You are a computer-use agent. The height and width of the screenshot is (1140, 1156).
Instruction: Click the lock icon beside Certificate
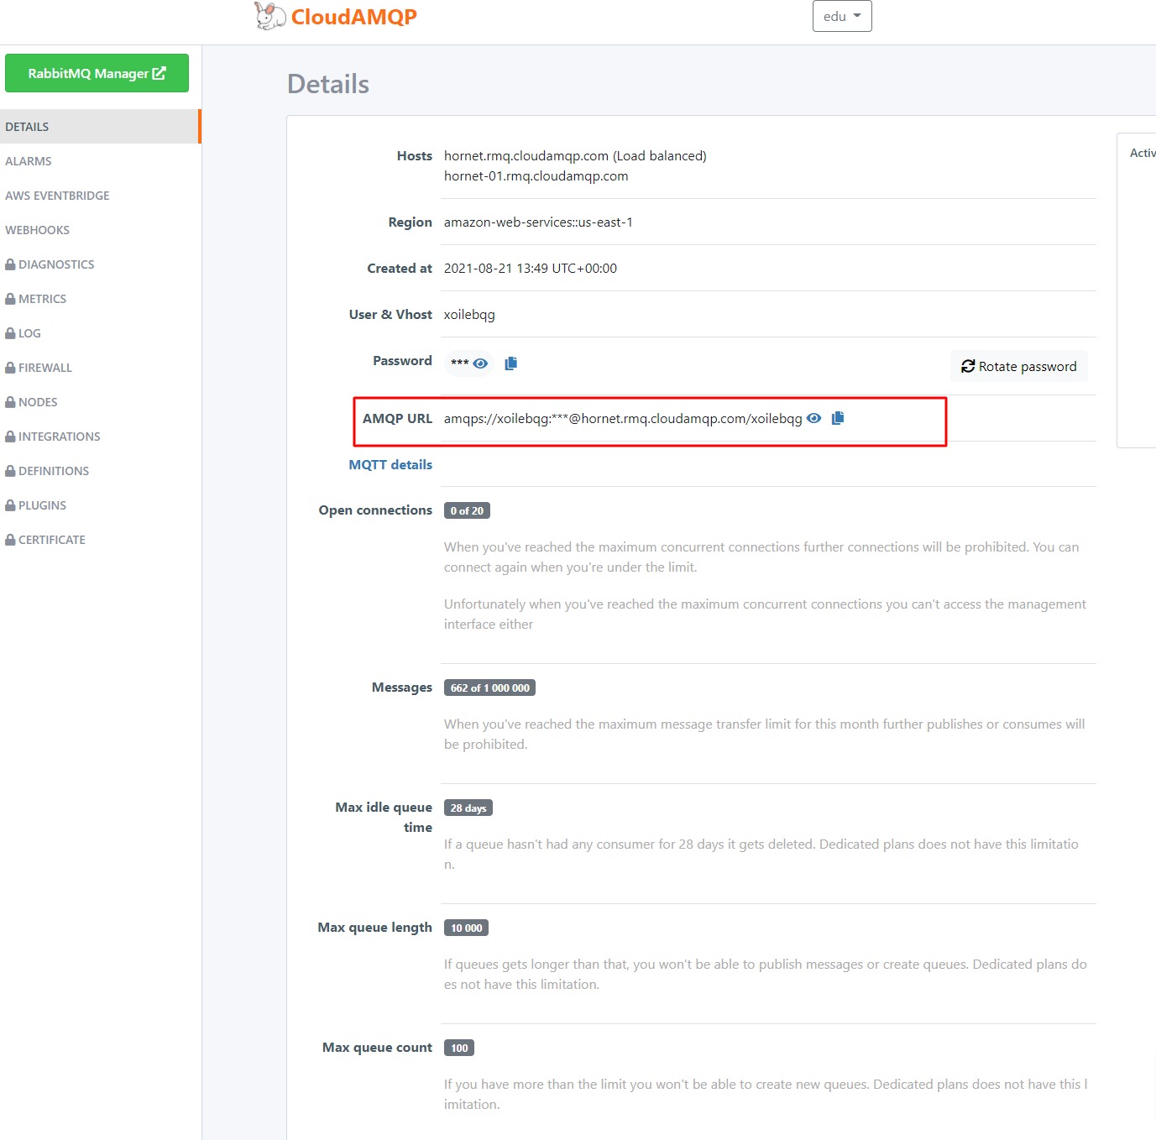coord(10,540)
